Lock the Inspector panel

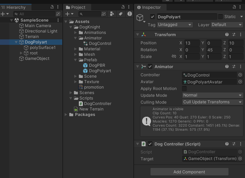(234, 7)
